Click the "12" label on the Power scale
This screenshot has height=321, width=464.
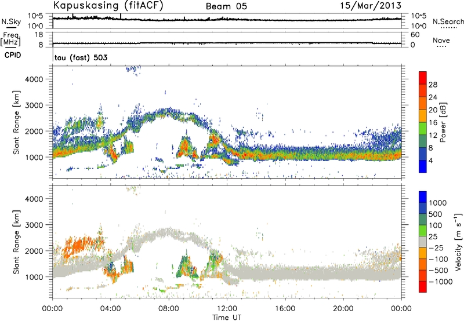coord(433,136)
